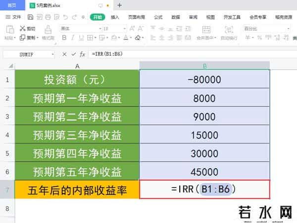Image resolution: width=297 pixels, height=223 pixels.
Task: Toggle Underline formatting
Action: coord(80,37)
